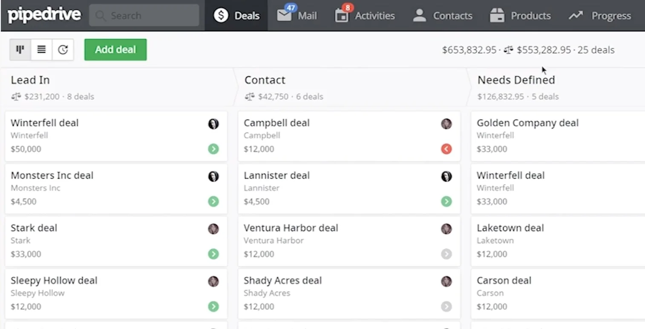Open the Laketown deal
645x329 pixels.
(558, 241)
